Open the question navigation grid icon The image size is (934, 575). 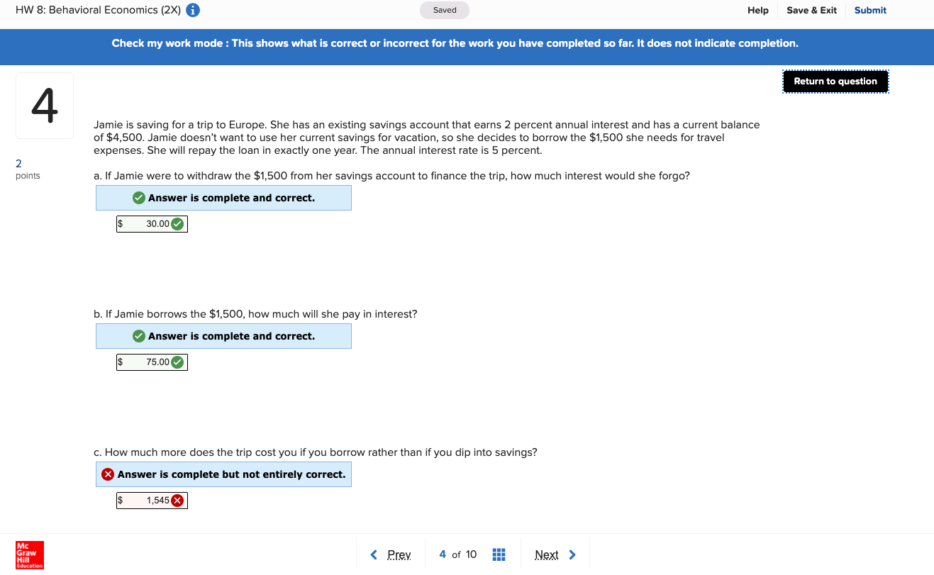(499, 554)
